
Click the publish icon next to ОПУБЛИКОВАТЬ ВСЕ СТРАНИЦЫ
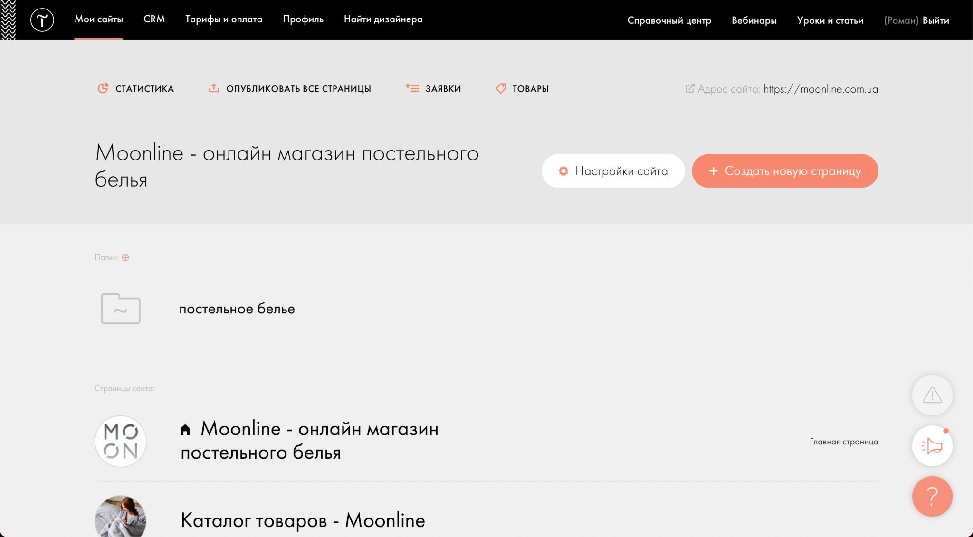214,88
